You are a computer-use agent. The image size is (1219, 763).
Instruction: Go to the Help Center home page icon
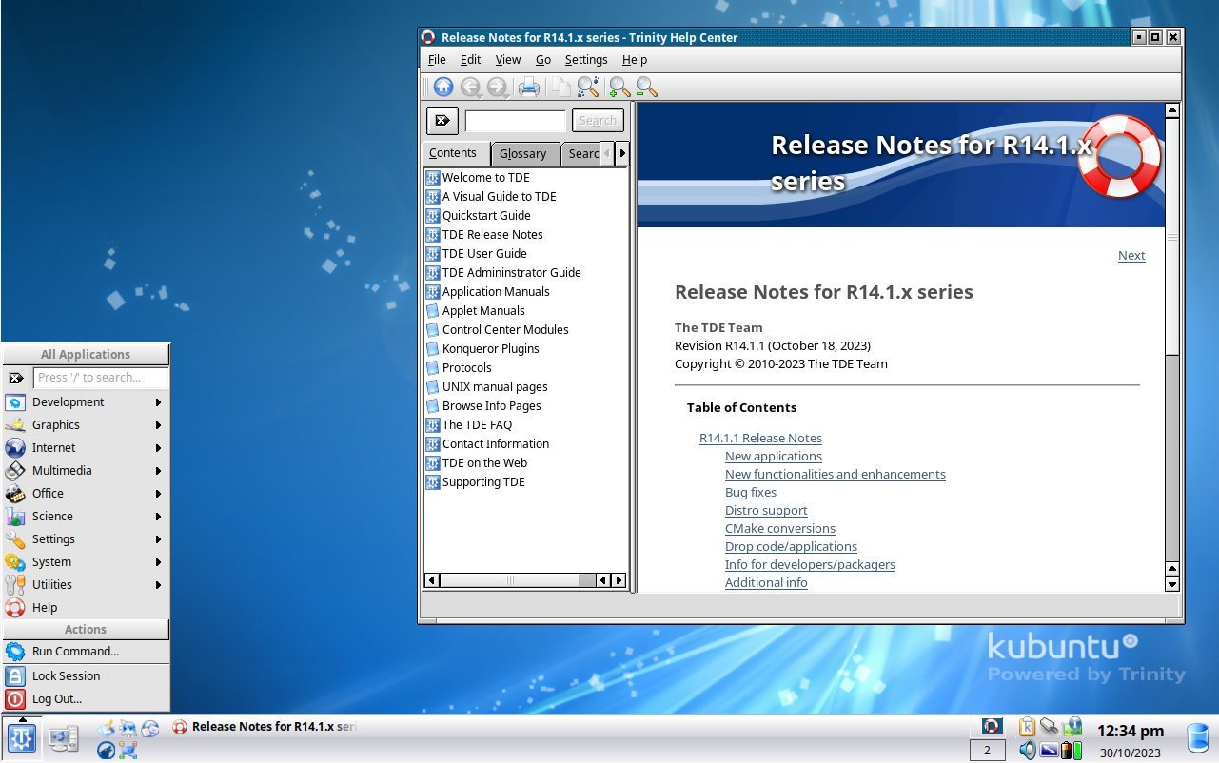(x=443, y=88)
